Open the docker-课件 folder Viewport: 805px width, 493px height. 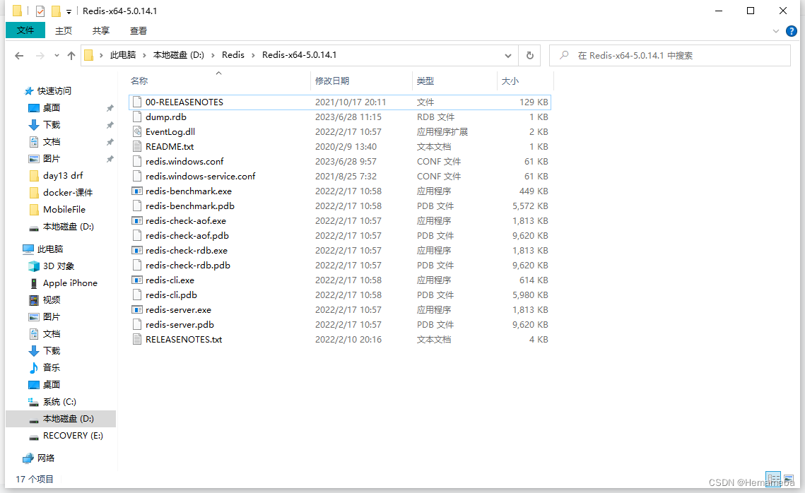(68, 192)
